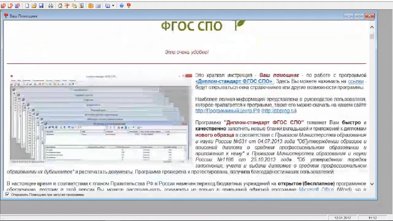Click the vertical scrollbar thumb
Screen dimensions: 393x221
point(372,36)
